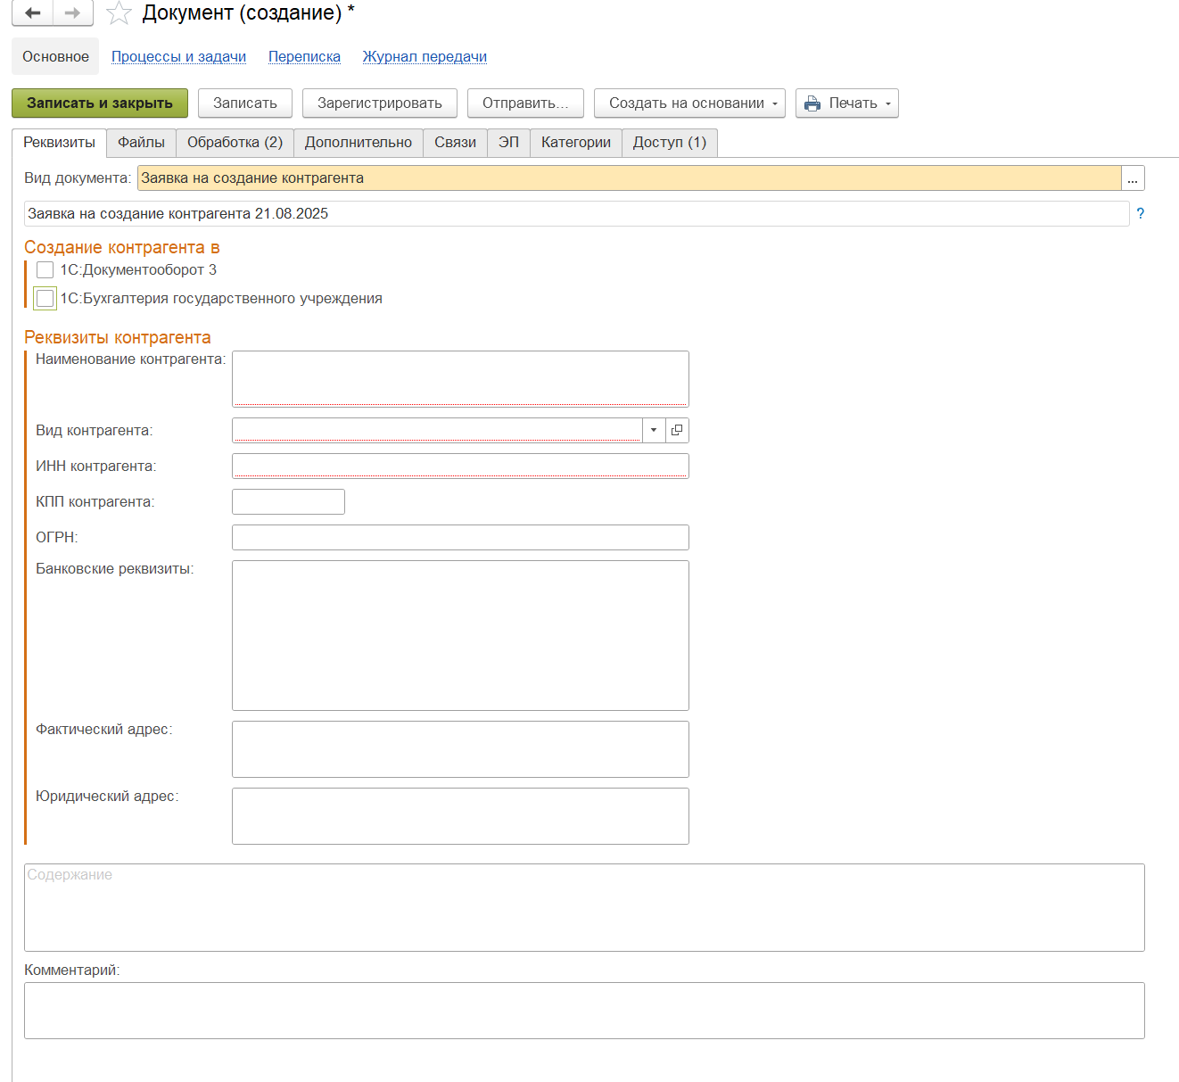Screen dimensions: 1179x1082
Task: Open Вид документа selection with ellipsis button
Action: coord(1133,178)
